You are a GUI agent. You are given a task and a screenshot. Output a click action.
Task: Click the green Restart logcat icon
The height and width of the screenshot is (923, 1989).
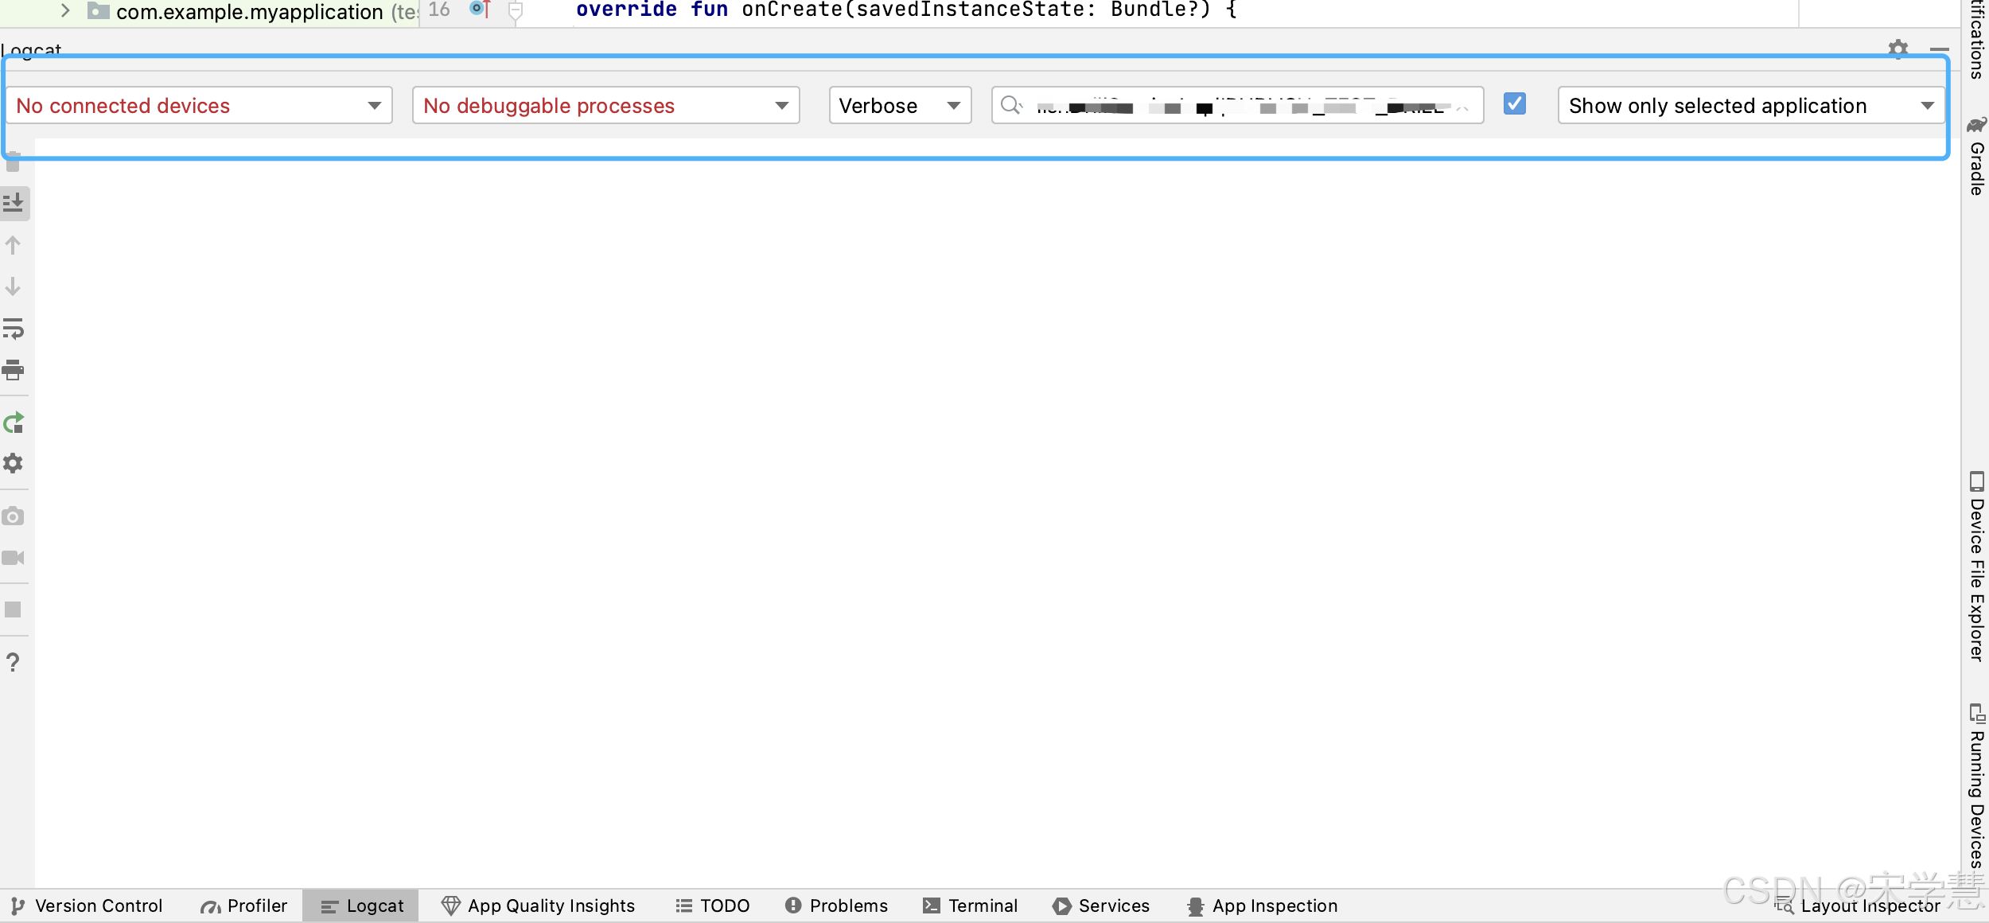pyautogui.click(x=14, y=423)
